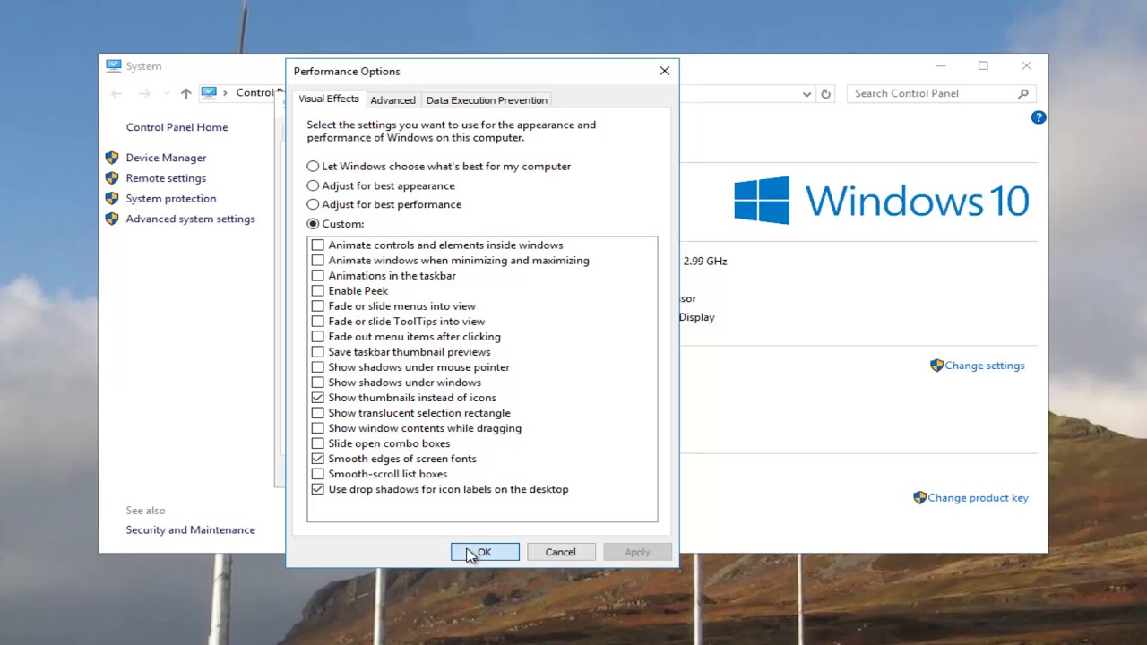Open System protection link
Viewport: 1147px width, 645px height.
(x=170, y=199)
